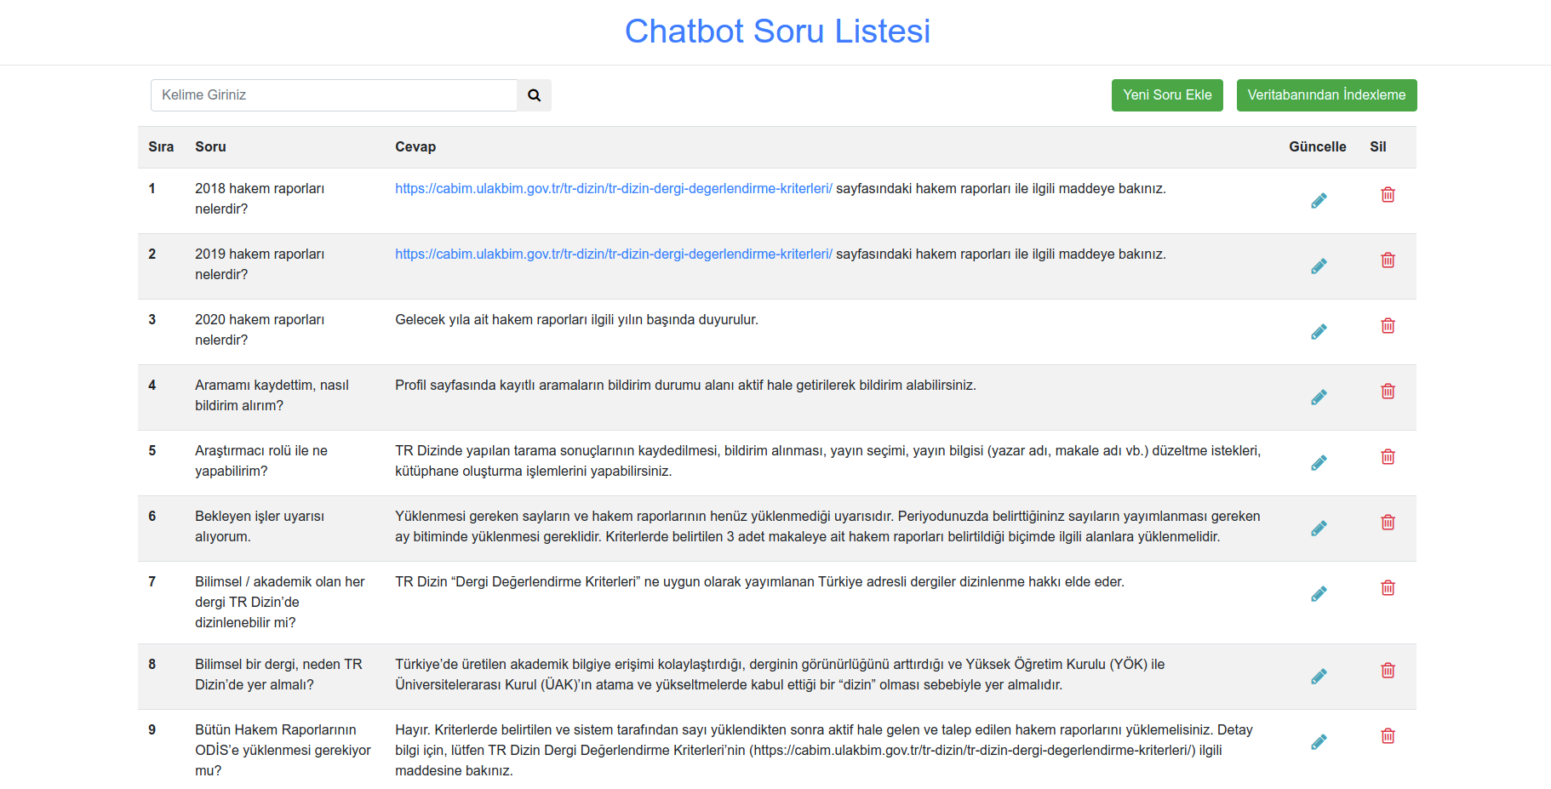This screenshot has width=1551, height=789.
Task: Open the ulakbim link in row 1 answer
Action: tap(613, 189)
